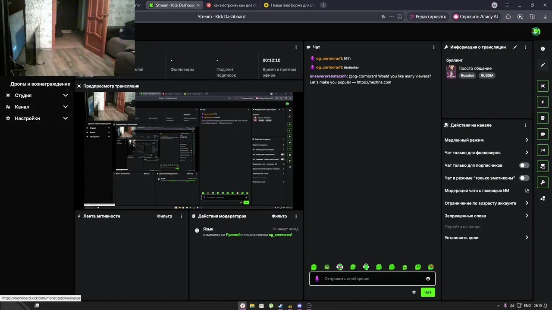This screenshot has width=552, height=310.
Task: Open the activity feed panel options menu
Action: pyautogui.click(x=181, y=216)
